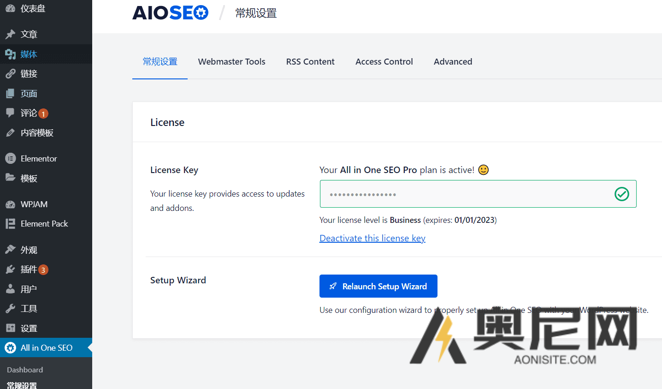Click the All in One SEO gear icon
Image resolution: width=662 pixels, height=389 pixels.
(x=10, y=347)
